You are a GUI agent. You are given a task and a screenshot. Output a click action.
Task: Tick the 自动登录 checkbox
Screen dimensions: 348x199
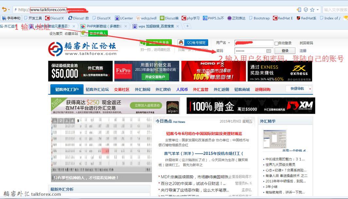[276, 43]
